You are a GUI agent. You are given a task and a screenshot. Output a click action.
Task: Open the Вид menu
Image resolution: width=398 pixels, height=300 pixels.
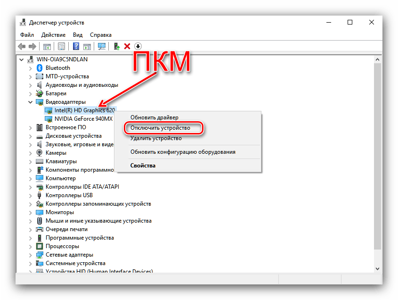coord(78,35)
